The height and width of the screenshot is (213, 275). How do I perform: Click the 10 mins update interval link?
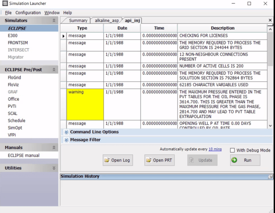click(215, 149)
